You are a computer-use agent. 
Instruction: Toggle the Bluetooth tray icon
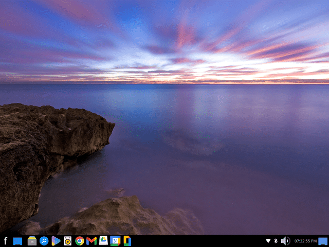[x=276, y=241]
